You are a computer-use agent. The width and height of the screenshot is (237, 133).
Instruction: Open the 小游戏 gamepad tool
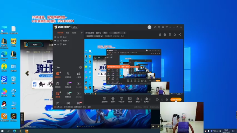pyautogui.click(x=79, y=75)
